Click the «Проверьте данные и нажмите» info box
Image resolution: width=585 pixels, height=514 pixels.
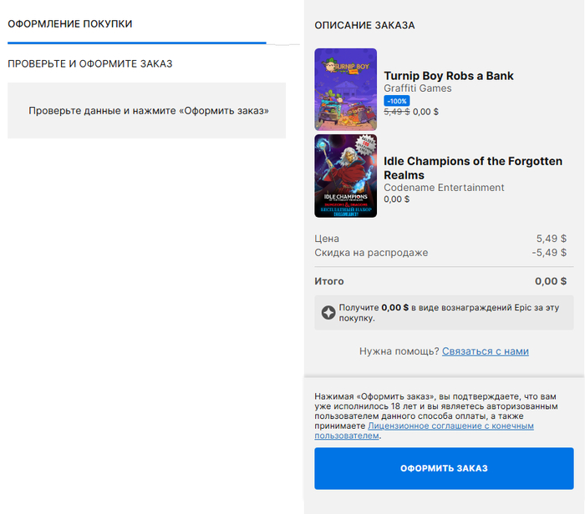[148, 110]
